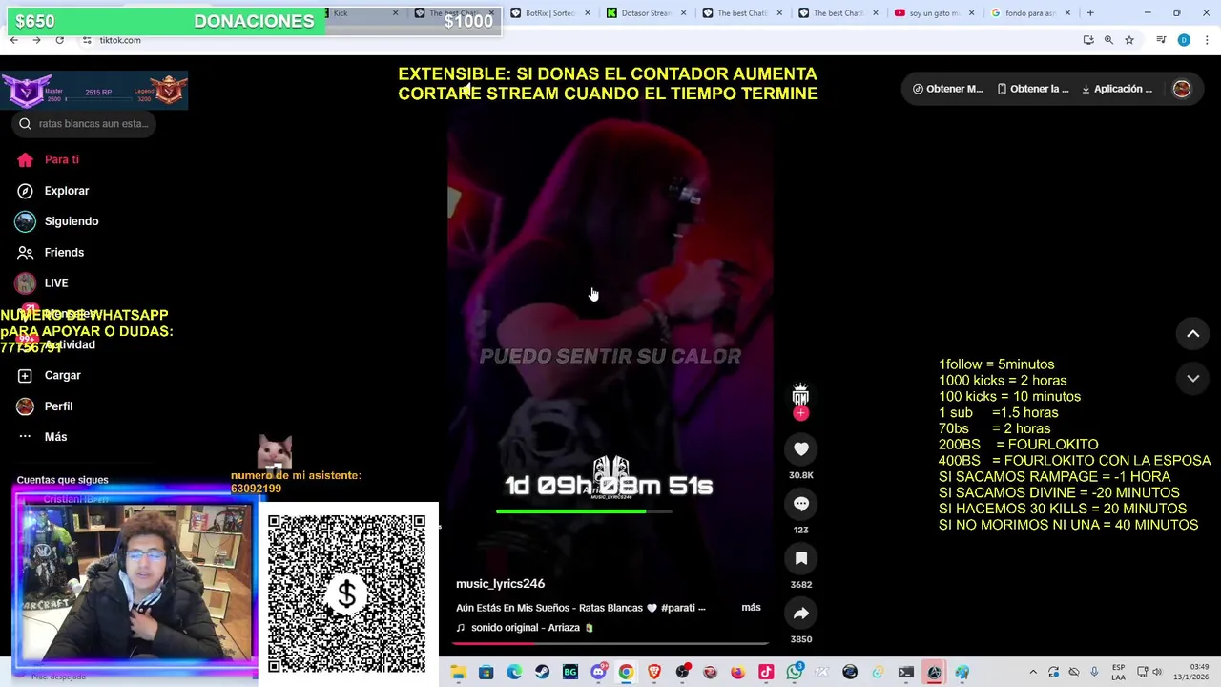
Task: Seek on the video progress bar
Action: coord(610,643)
